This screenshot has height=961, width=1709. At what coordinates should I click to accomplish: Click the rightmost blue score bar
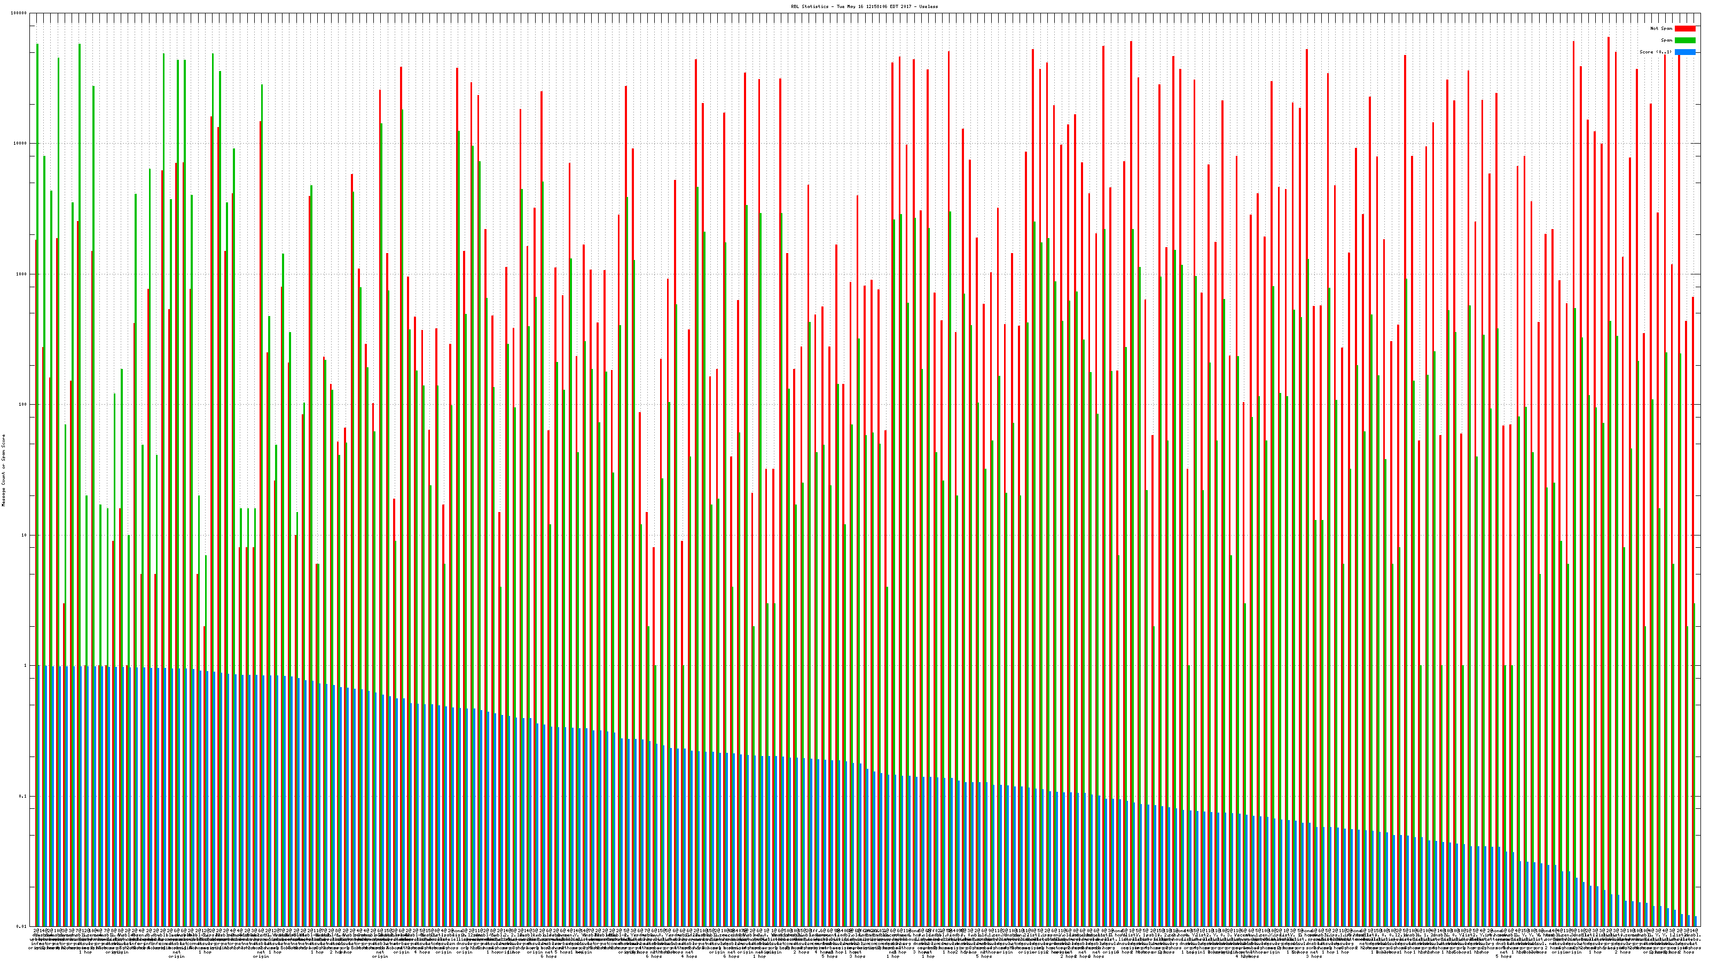(x=1696, y=922)
